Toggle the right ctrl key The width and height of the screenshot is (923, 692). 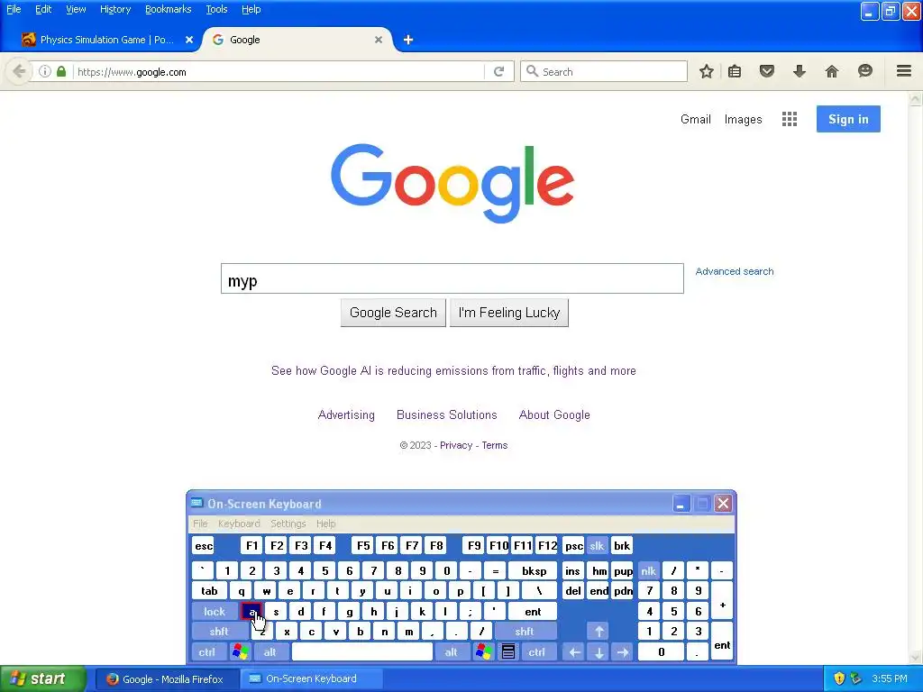point(537,651)
